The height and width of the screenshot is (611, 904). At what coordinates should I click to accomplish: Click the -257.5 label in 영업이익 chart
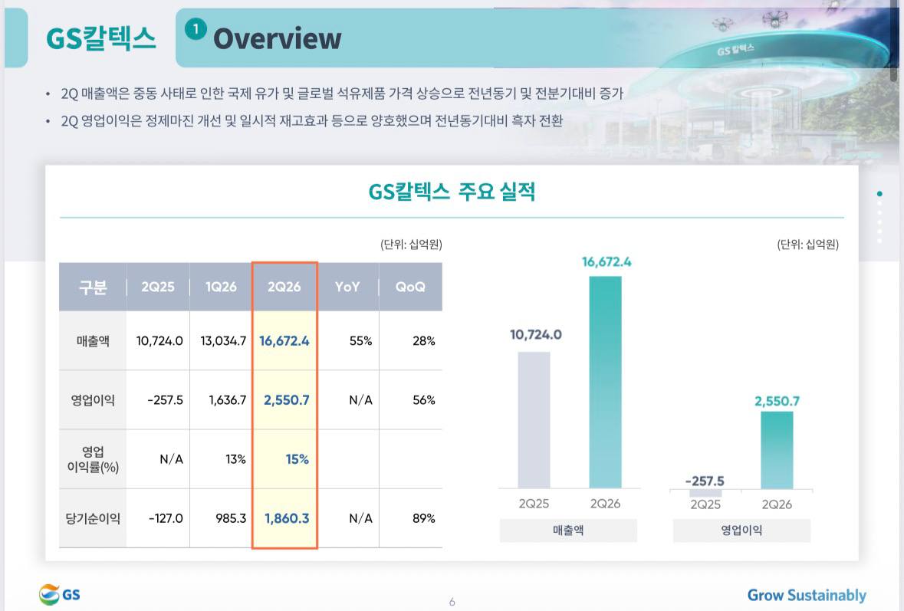[x=705, y=481]
